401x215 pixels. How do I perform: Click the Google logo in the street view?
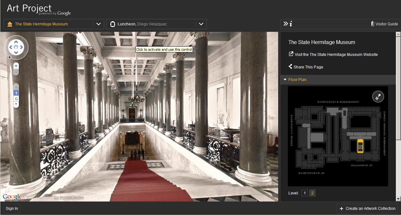(12, 197)
